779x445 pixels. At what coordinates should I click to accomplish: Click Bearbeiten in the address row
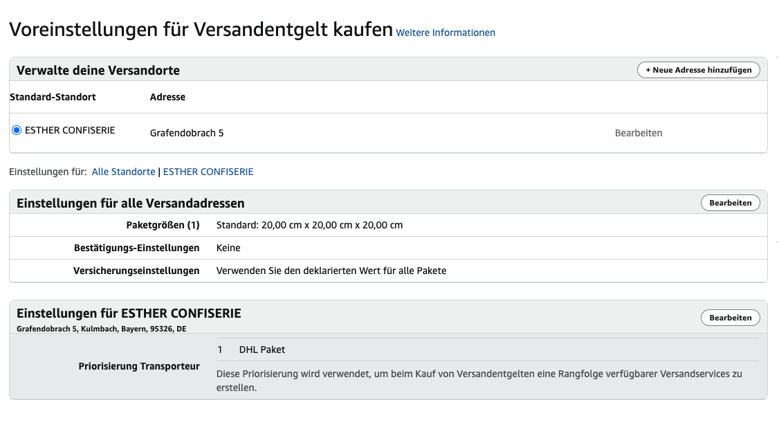[639, 134]
